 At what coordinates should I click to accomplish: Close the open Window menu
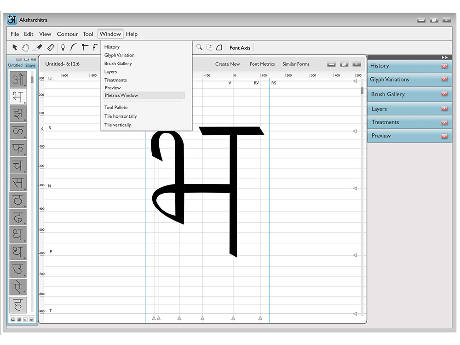click(110, 34)
